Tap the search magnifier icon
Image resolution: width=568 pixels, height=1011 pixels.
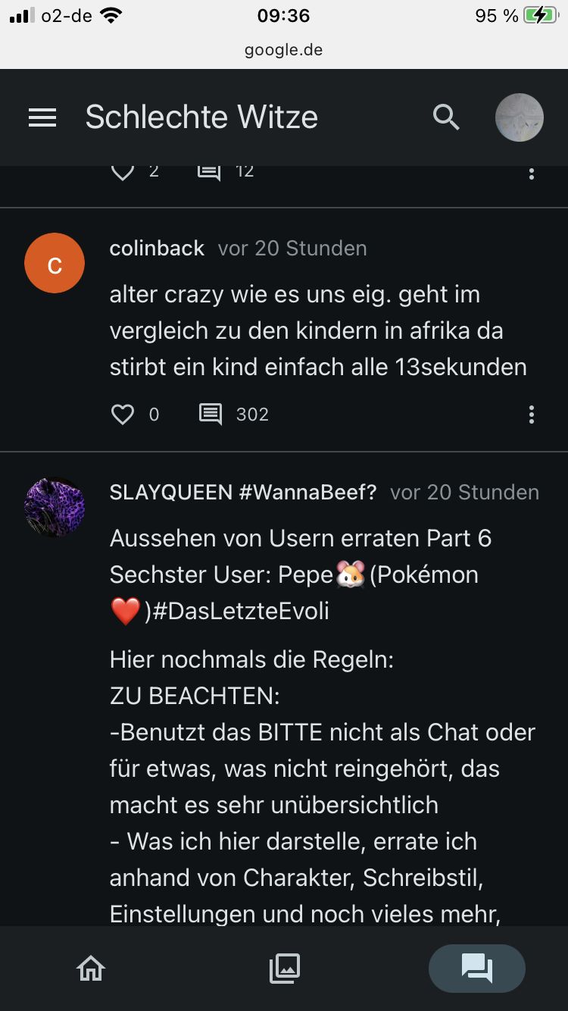click(446, 117)
